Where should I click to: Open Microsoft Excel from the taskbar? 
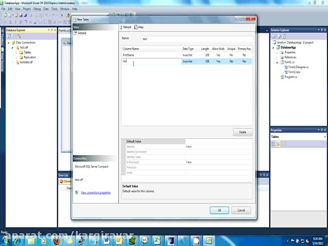click(x=157, y=241)
